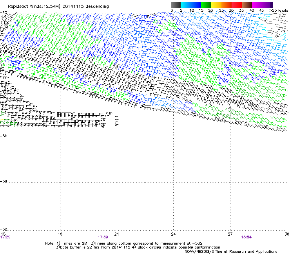Click the purple '17:30' pass time
This screenshot has width=290, height=254.
(103, 237)
